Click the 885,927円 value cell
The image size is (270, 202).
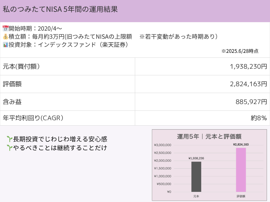(202, 102)
